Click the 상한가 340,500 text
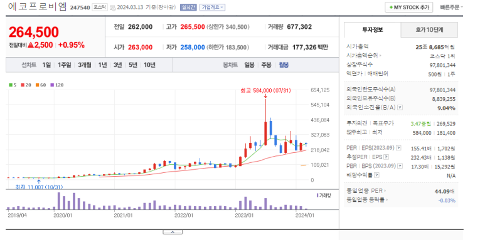 click(x=228, y=27)
